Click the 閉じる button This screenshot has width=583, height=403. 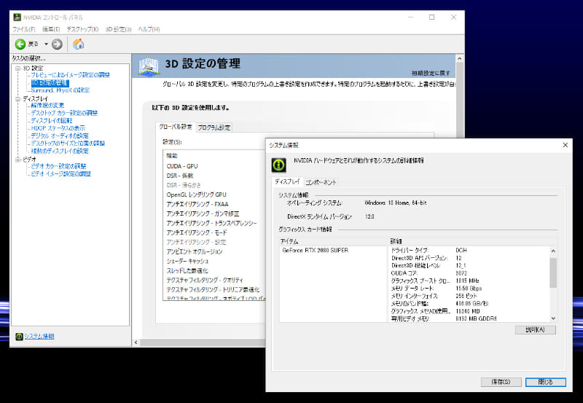(546, 382)
